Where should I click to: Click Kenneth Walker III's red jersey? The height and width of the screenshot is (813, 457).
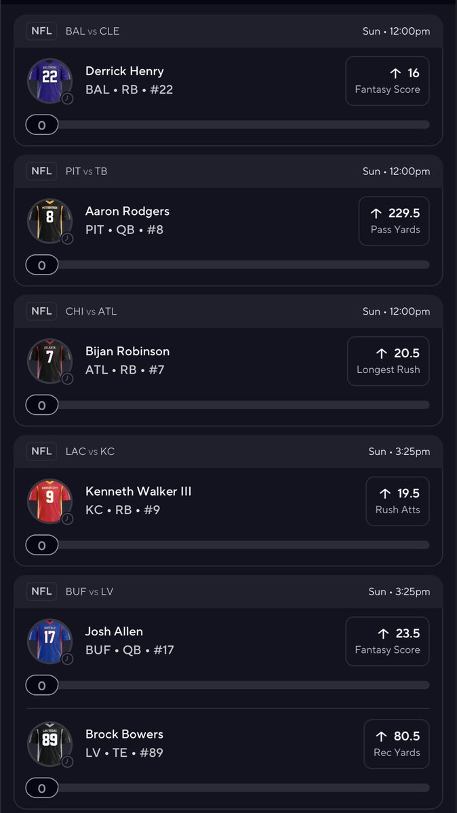point(49,501)
